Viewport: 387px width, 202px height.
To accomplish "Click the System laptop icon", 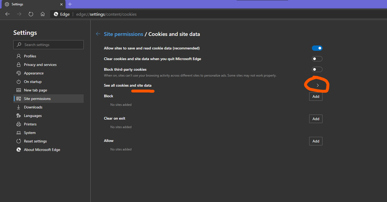I will point(19,132).
